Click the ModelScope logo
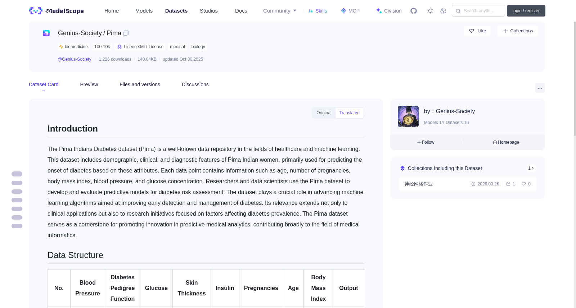 click(57, 11)
